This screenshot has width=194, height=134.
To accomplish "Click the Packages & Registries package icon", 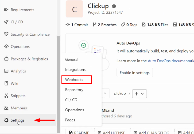I will 6,59.
